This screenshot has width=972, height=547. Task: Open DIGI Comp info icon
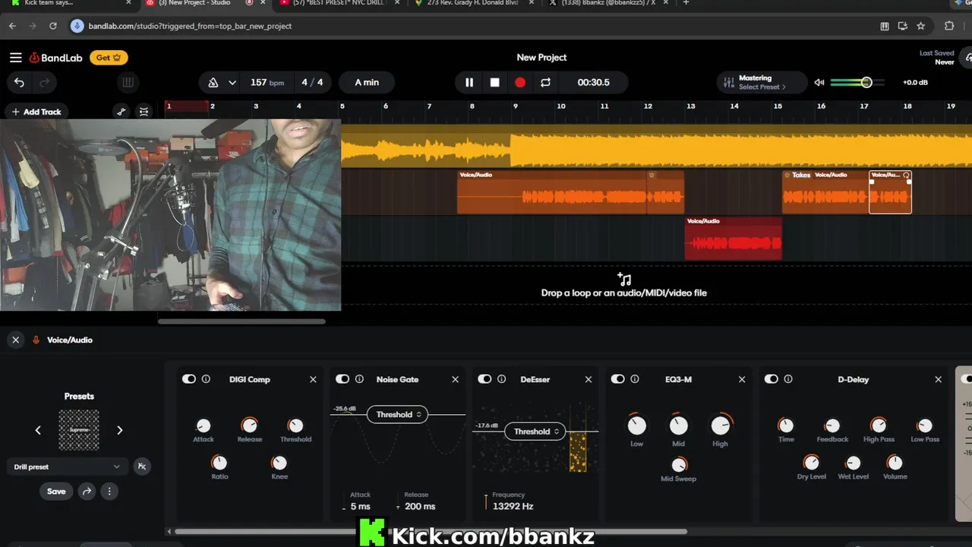pyautogui.click(x=206, y=379)
